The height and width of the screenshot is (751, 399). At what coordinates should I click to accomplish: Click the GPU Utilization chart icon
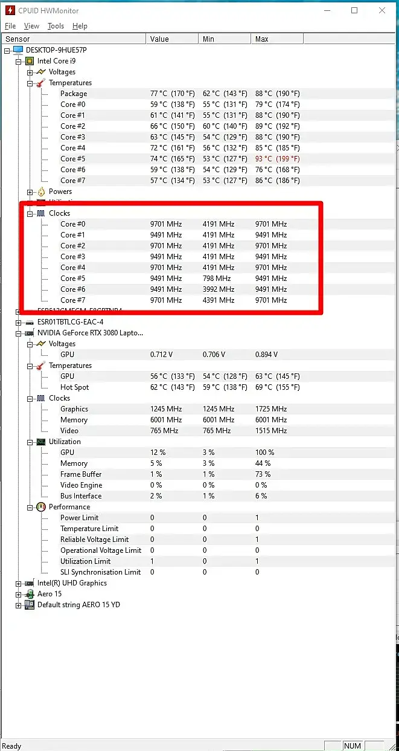(x=41, y=442)
